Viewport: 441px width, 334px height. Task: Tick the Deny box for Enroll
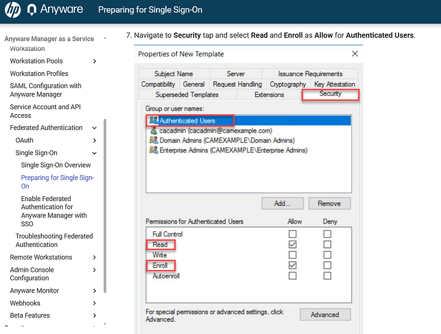[x=327, y=265]
